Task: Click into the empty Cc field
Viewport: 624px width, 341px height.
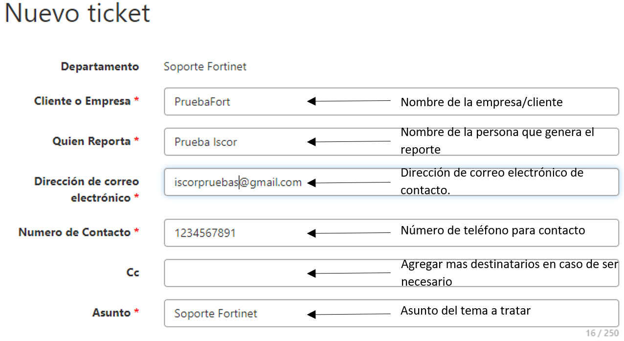Action: coord(235,273)
